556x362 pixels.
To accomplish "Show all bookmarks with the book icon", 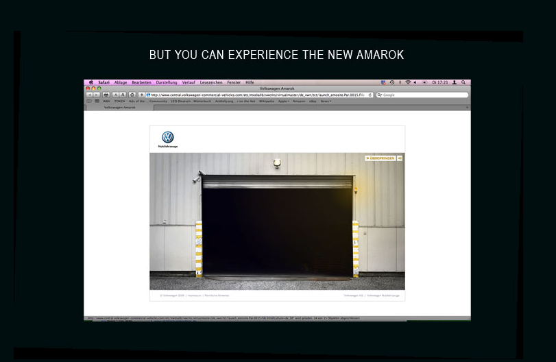I will [x=89, y=101].
